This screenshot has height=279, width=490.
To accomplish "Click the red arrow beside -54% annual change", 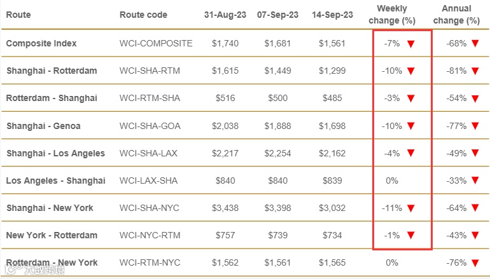I will (475, 99).
